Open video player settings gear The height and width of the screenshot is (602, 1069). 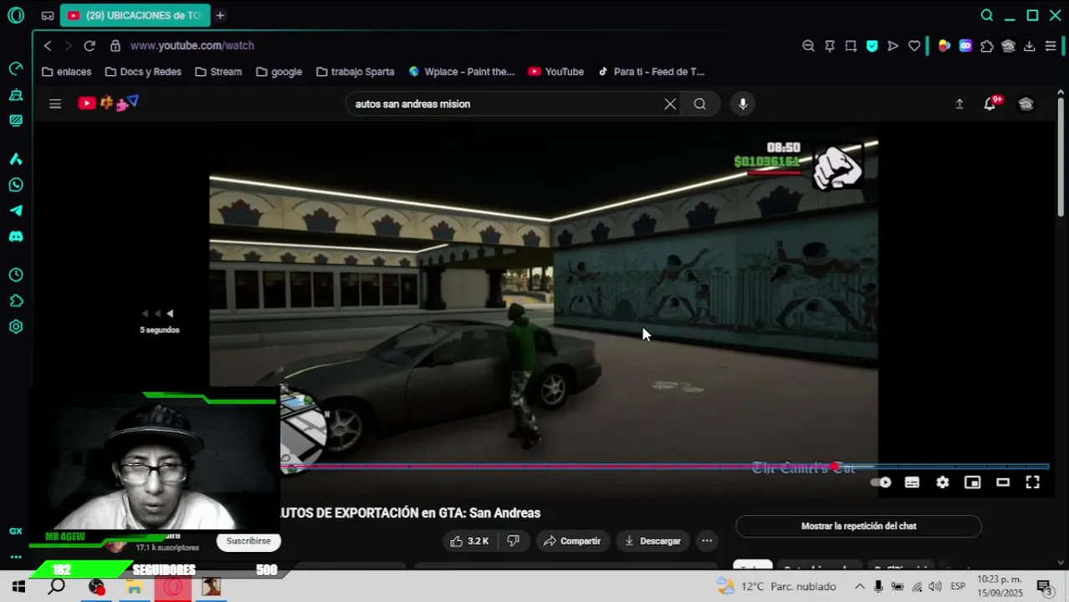pyautogui.click(x=943, y=482)
